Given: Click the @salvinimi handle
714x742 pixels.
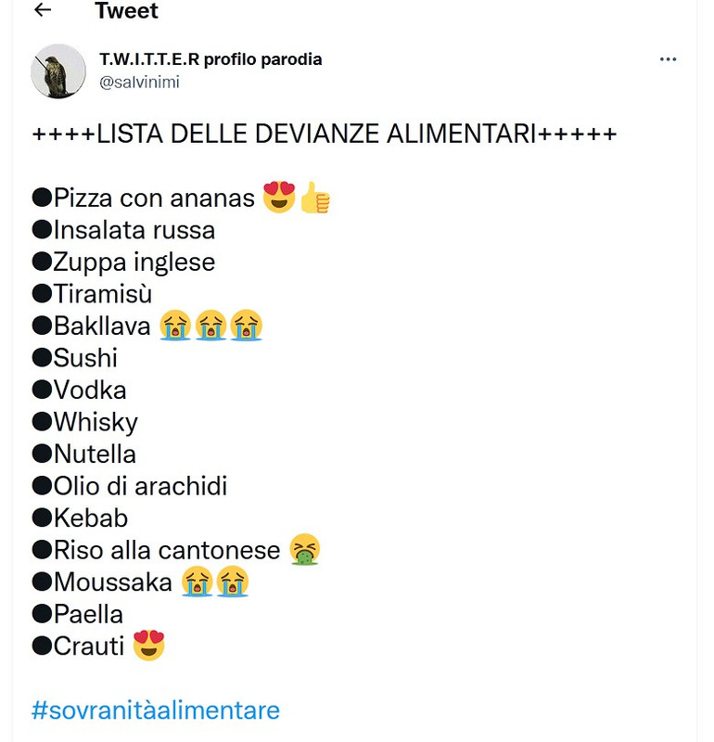Looking at the screenshot, I should (x=139, y=83).
